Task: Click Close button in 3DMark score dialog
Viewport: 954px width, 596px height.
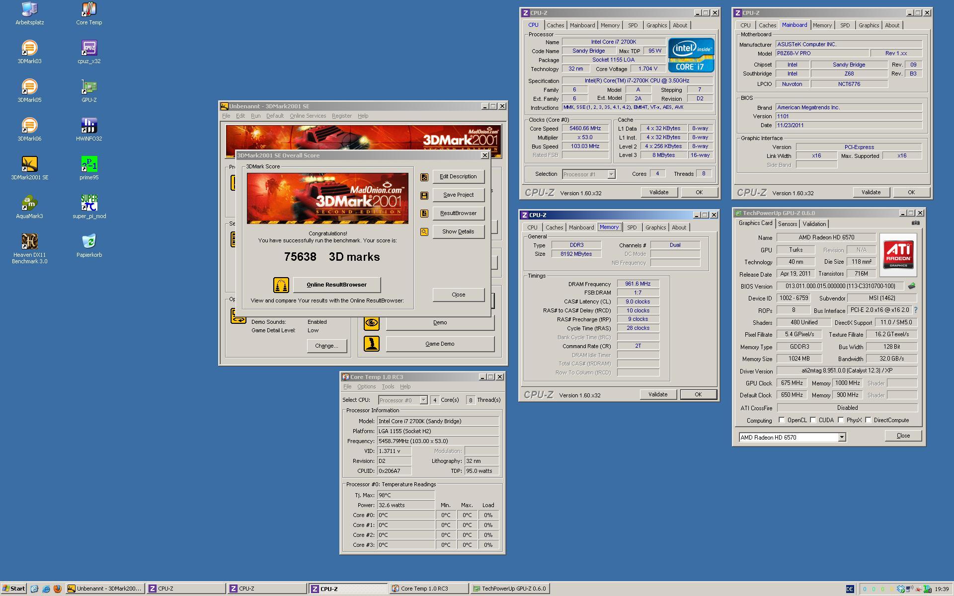Action: click(x=458, y=295)
